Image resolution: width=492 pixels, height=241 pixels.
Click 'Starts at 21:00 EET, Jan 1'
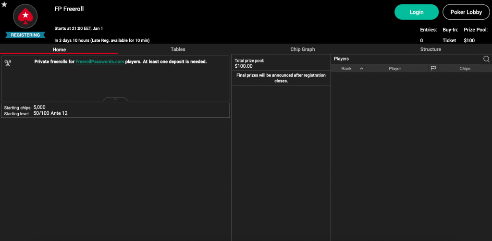(79, 28)
